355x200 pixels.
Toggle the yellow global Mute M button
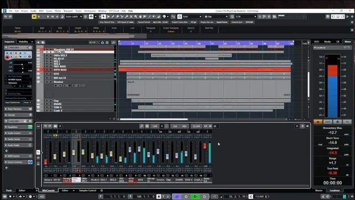click(34, 17)
